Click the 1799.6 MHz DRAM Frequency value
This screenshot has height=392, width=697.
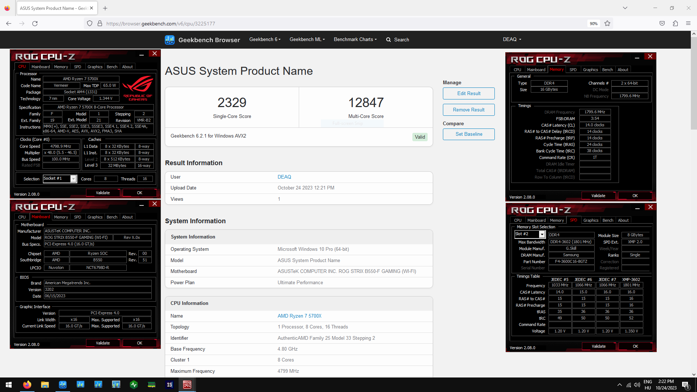[595, 112]
